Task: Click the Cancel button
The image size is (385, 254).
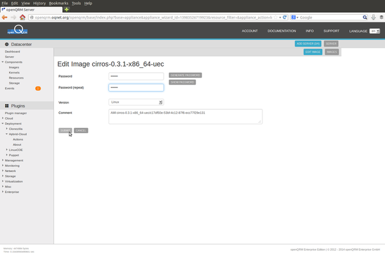Action: [x=81, y=131]
